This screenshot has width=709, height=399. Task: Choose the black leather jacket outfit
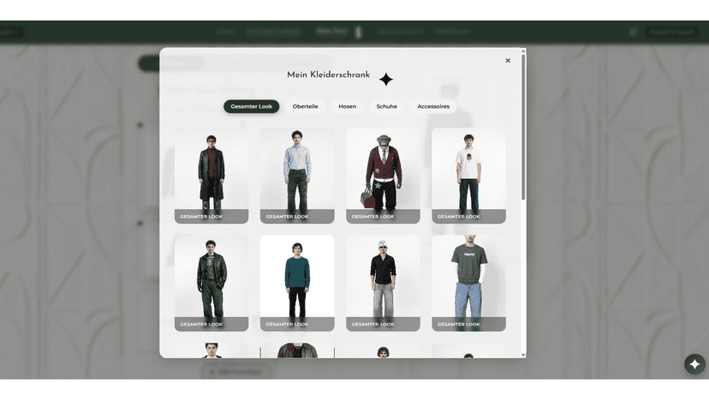coord(212,283)
